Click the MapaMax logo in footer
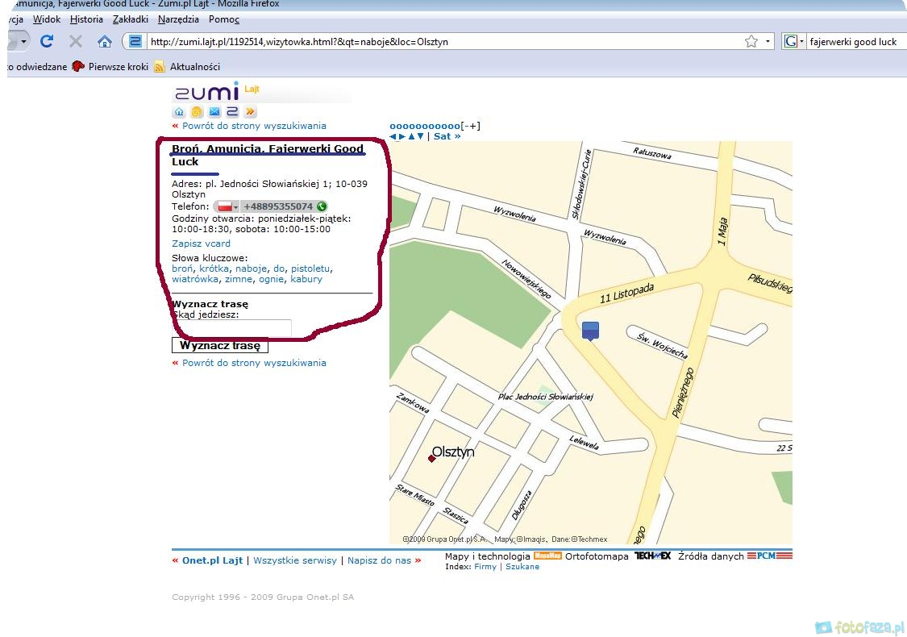Image resolution: width=907 pixels, height=637 pixels. tap(547, 556)
